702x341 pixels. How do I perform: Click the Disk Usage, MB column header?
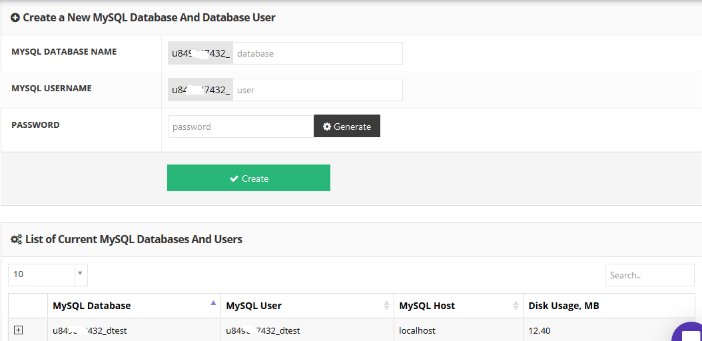click(x=609, y=306)
